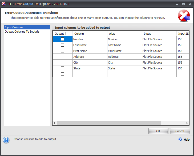
Task: Click the blue information icon in status area
Action: (6, 140)
